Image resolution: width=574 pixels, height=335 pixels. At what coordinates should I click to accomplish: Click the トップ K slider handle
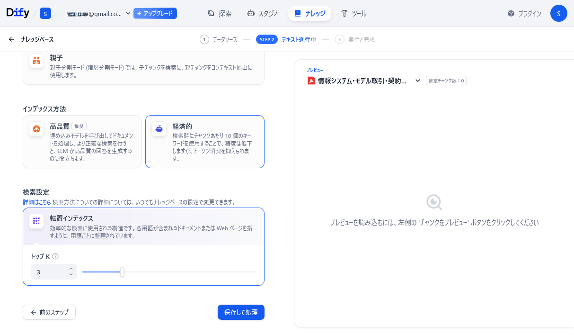click(122, 272)
